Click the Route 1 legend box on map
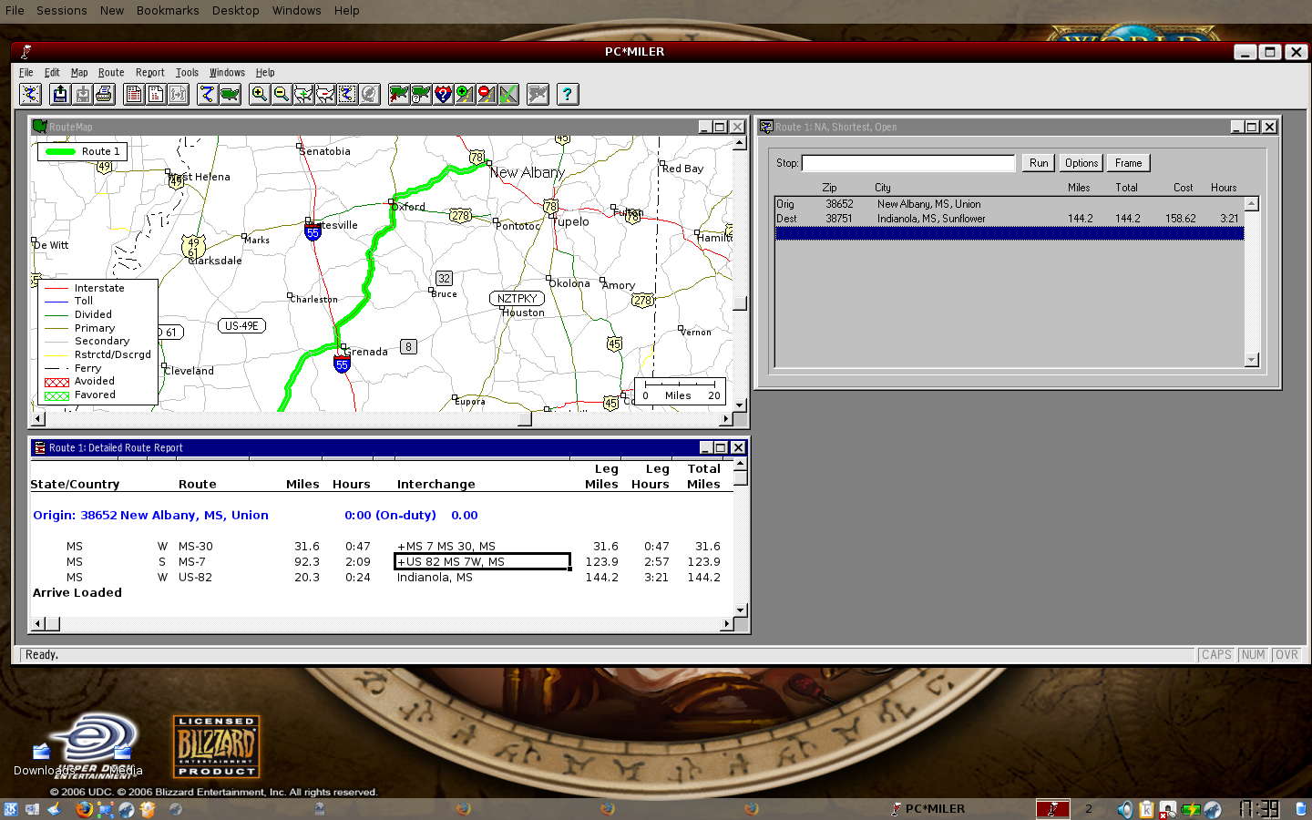 82,151
